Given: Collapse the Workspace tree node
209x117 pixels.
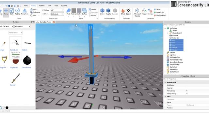Looking at the screenshot, I should click(165, 28).
